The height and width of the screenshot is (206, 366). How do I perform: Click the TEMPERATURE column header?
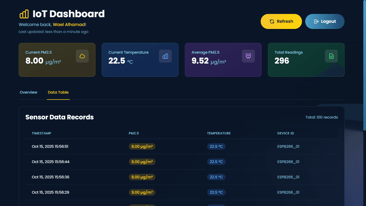(219, 133)
